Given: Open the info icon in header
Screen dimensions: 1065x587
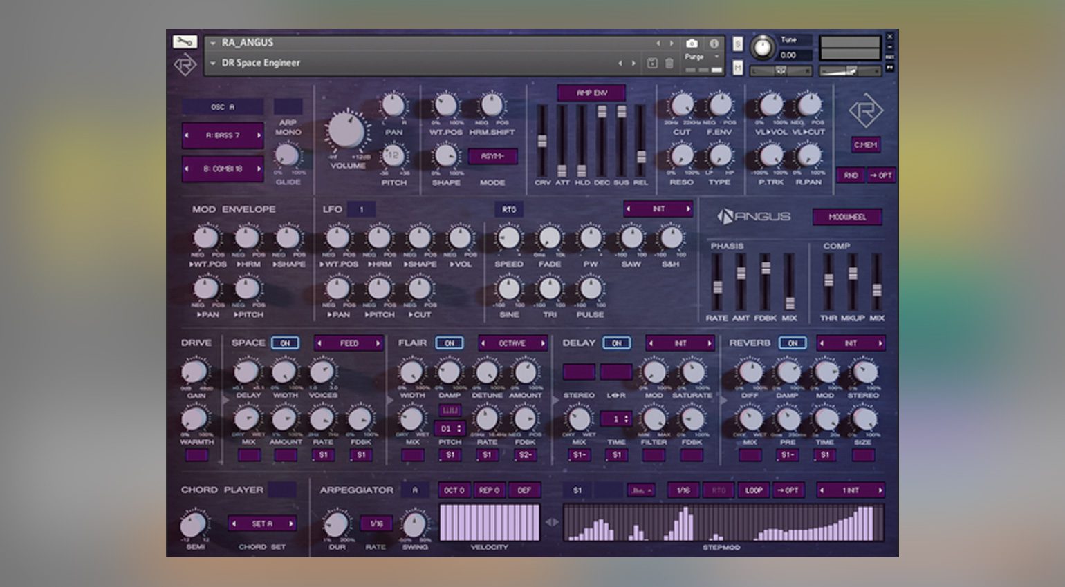Looking at the screenshot, I should point(713,43).
